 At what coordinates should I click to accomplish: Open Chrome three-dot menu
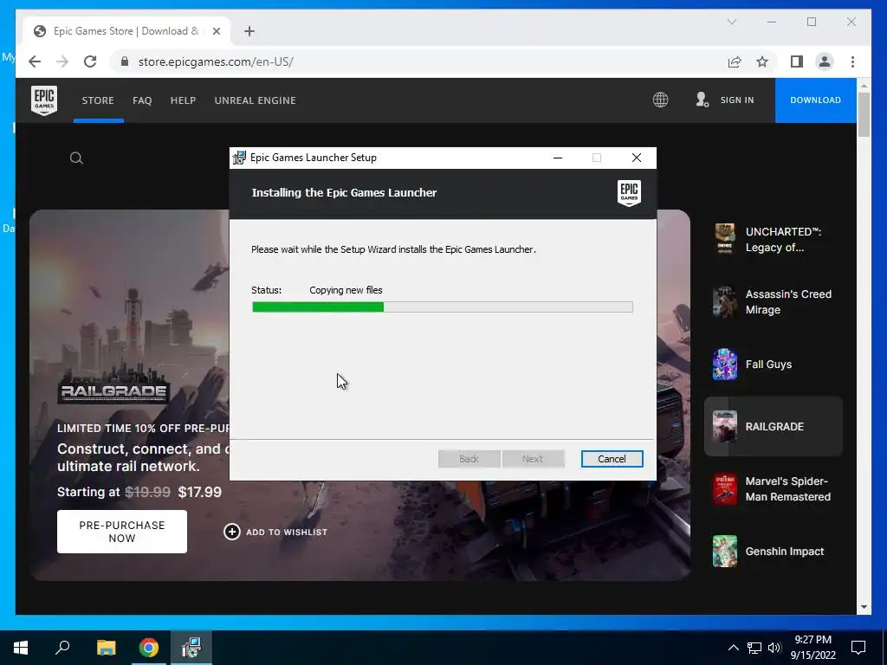pos(852,61)
